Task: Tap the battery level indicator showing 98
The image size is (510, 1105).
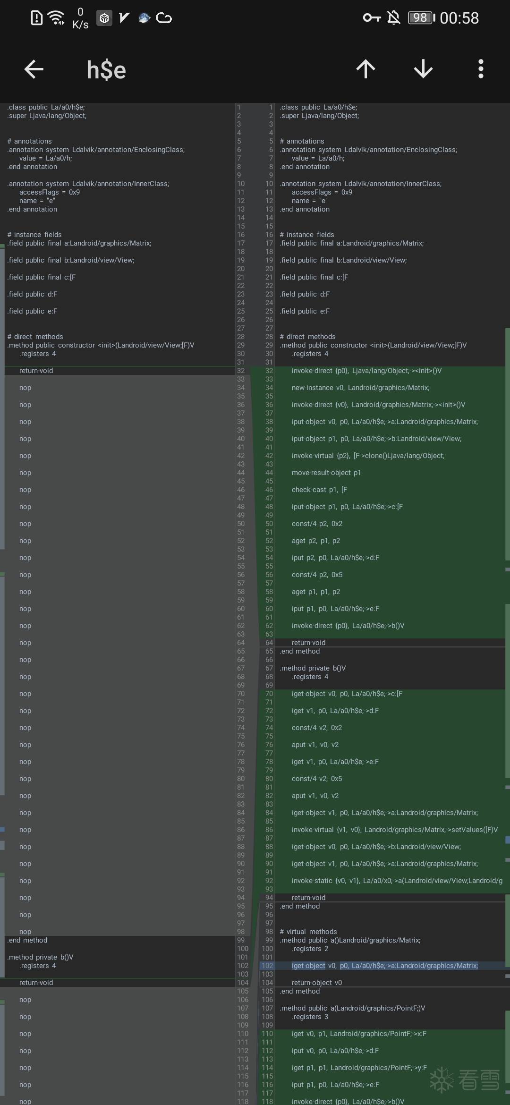Action: 421,18
